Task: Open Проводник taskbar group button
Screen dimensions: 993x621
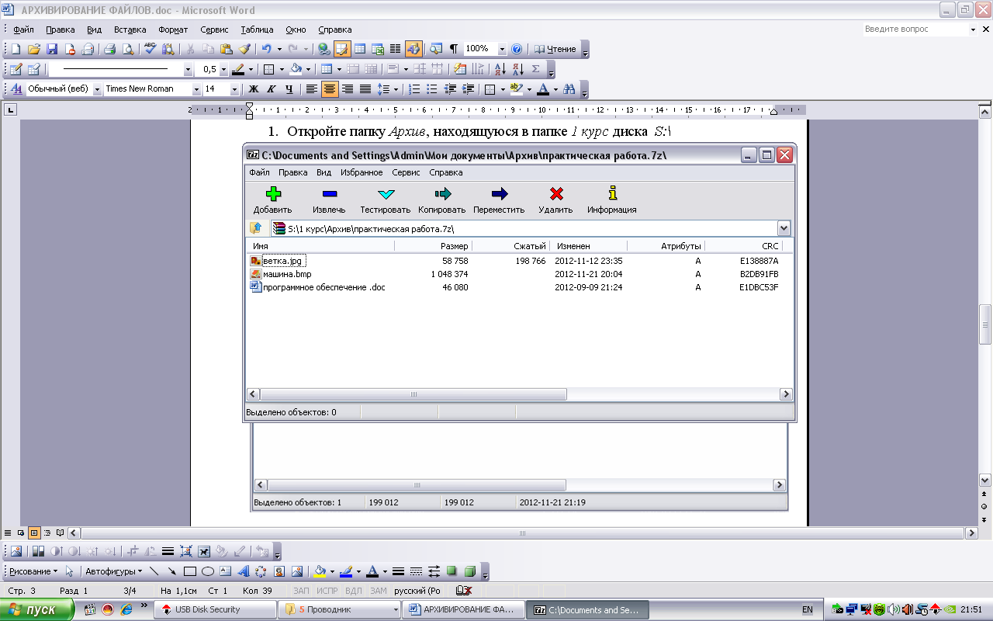Action: pos(340,609)
